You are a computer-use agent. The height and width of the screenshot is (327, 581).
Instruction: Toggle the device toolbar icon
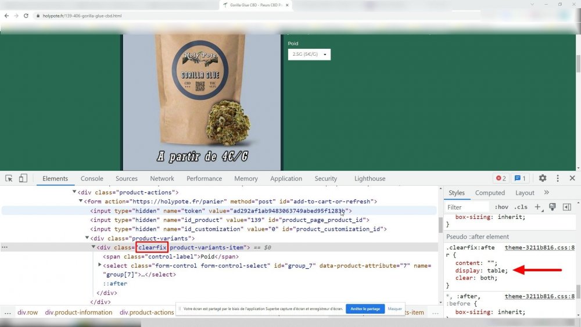[x=23, y=178]
